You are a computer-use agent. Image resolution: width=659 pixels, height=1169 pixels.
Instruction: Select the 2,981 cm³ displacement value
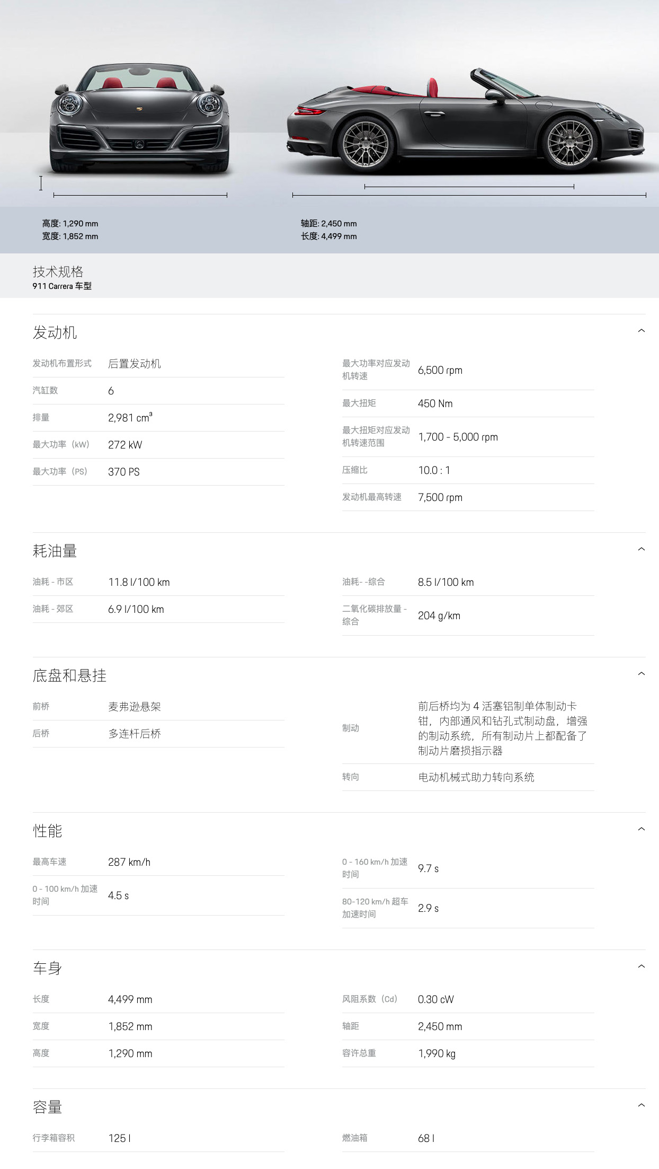point(130,417)
